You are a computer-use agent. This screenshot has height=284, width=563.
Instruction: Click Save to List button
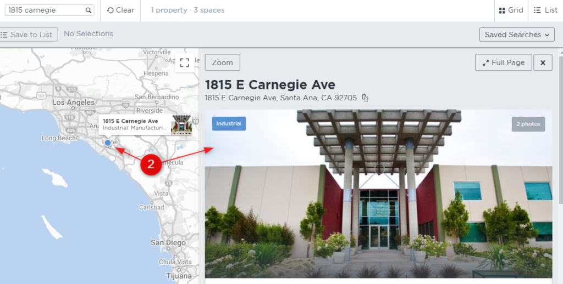tap(29, 35)
